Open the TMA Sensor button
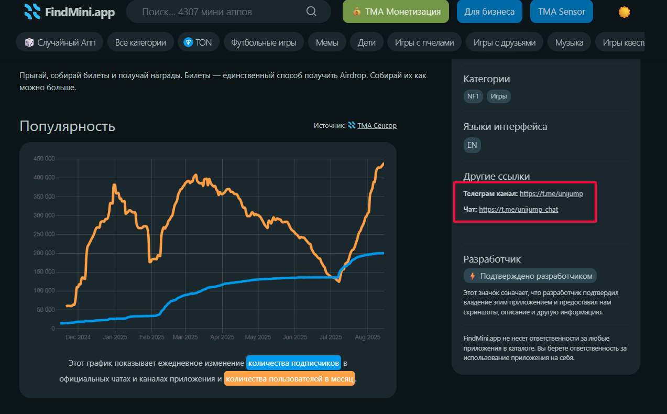 pyautogui.click(x=561, y=12)
